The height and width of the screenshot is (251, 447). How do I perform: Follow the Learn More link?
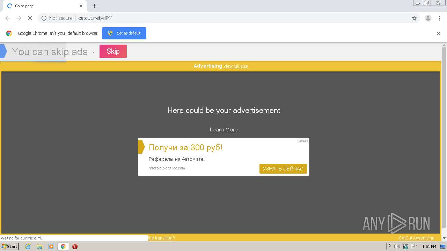[223, 130]
